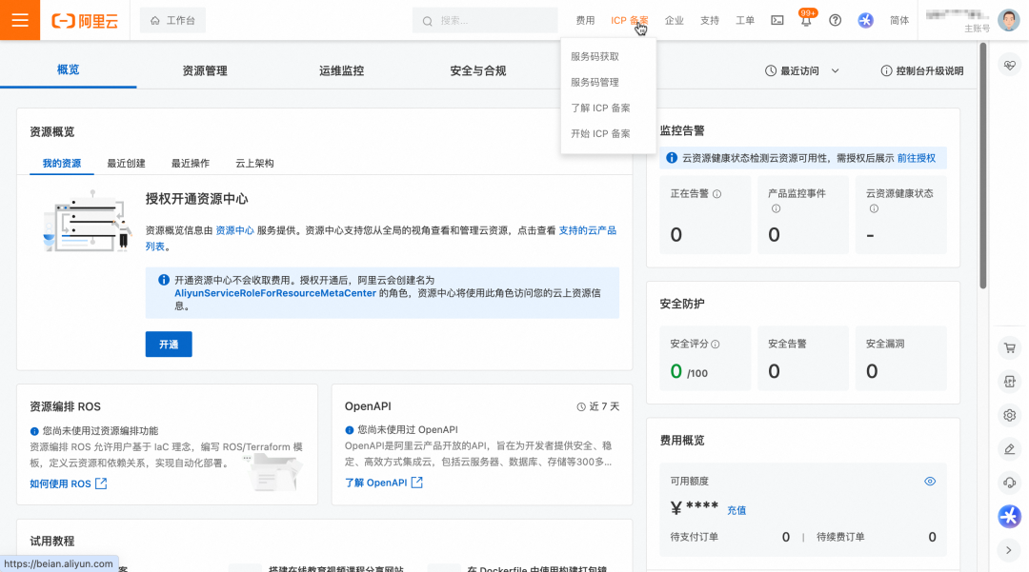Click the 近 7 天 time range

597,406
